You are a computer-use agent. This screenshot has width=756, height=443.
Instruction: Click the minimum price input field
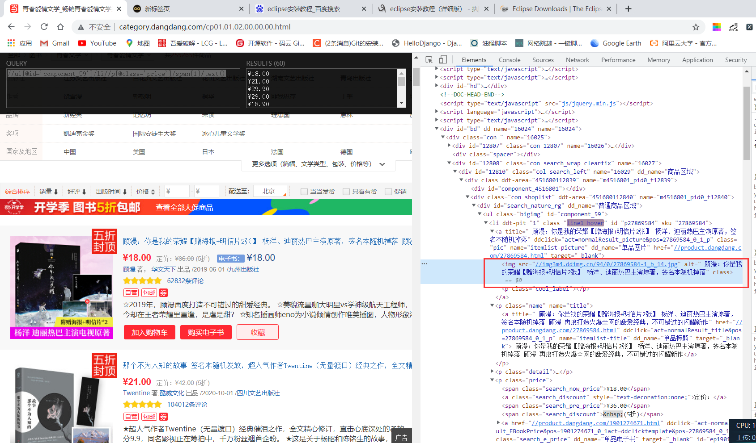177,191
